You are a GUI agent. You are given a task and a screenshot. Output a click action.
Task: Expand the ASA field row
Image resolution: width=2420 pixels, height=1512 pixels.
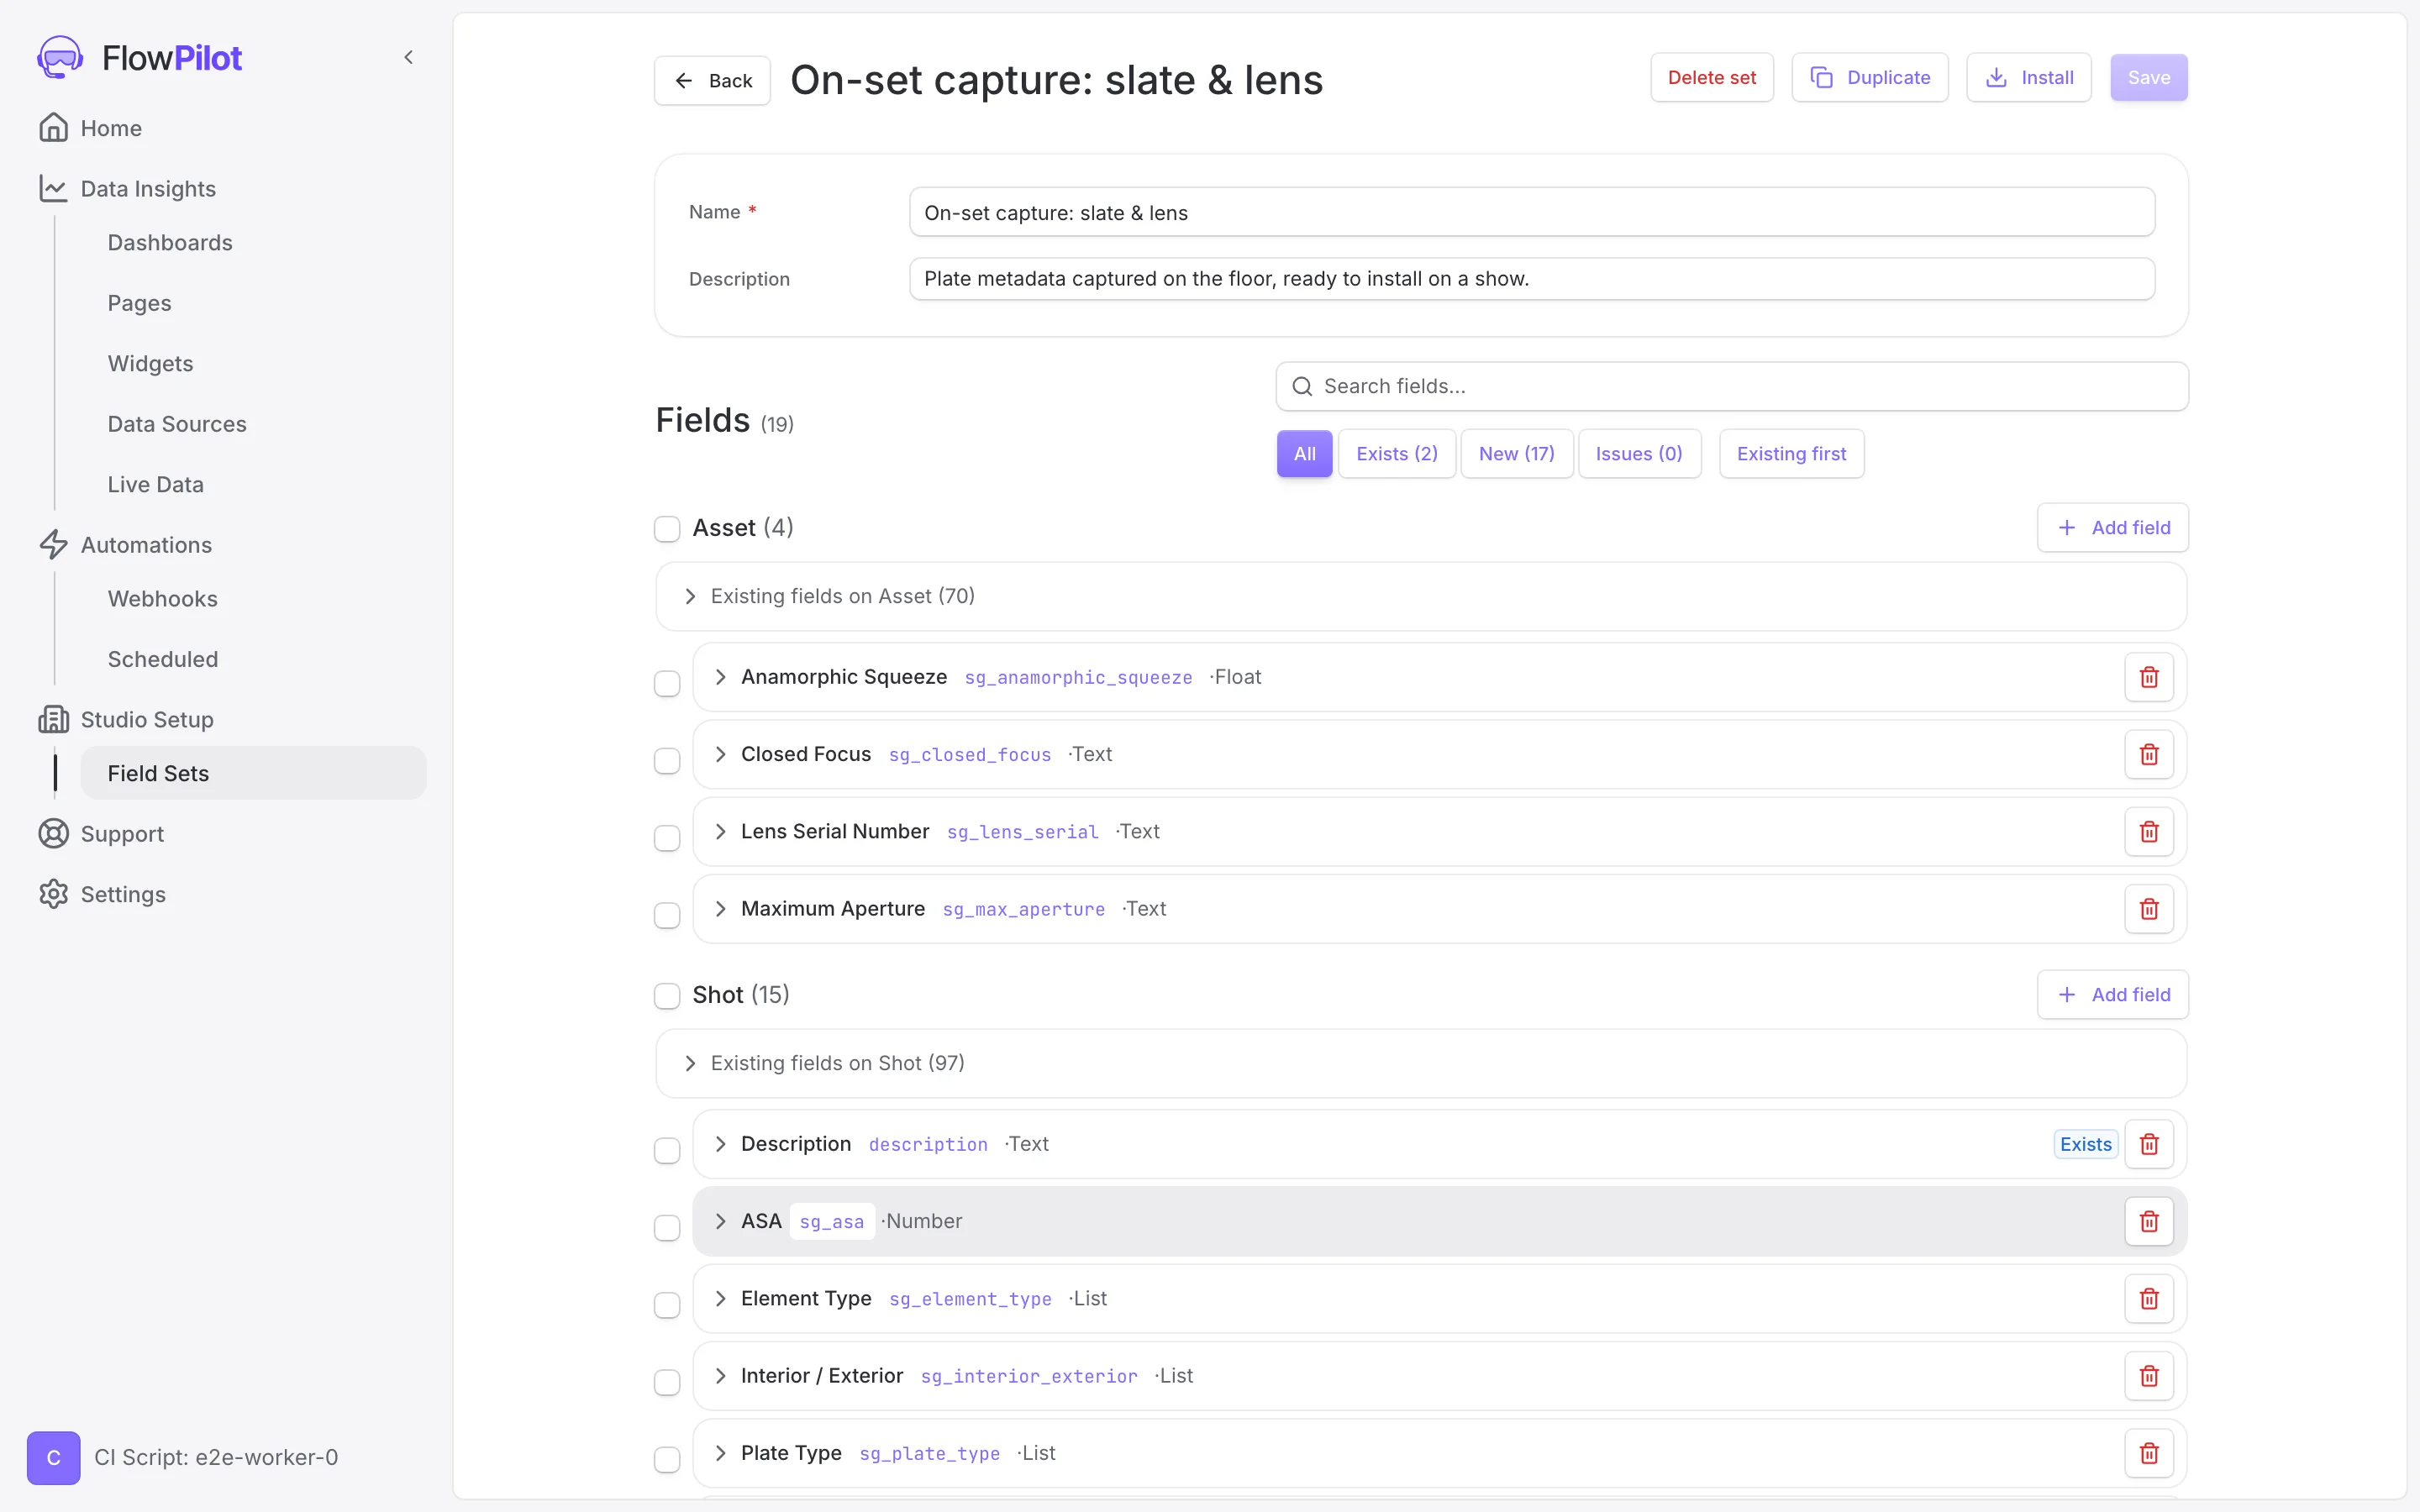click(720, 1221)
